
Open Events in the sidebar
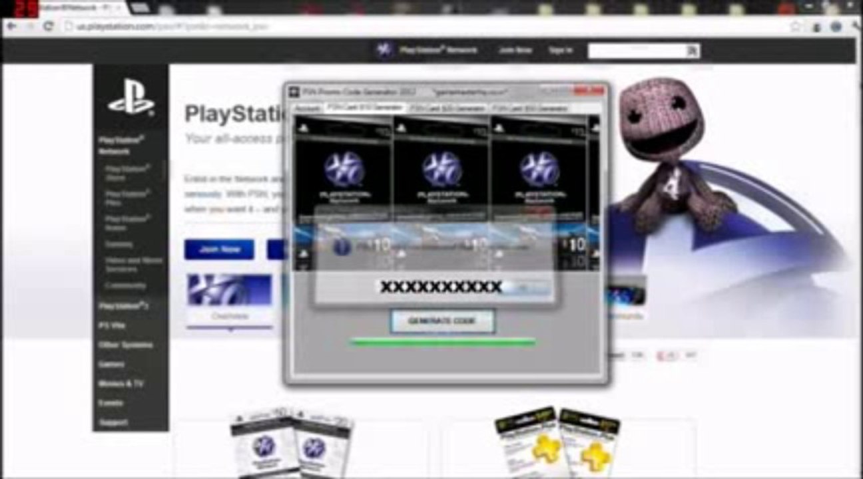(x=111, y=403)
